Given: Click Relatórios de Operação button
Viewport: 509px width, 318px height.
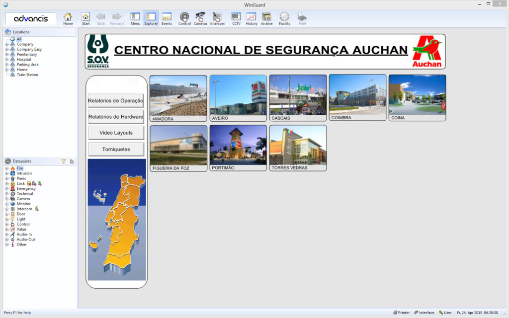Looking at the screenshot, I should (x=116, y=100).
